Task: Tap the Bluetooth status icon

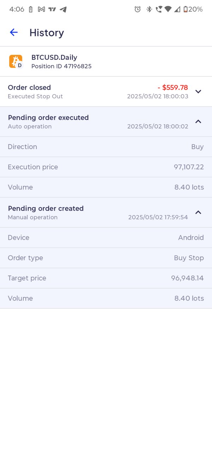Action: (149, 10)
